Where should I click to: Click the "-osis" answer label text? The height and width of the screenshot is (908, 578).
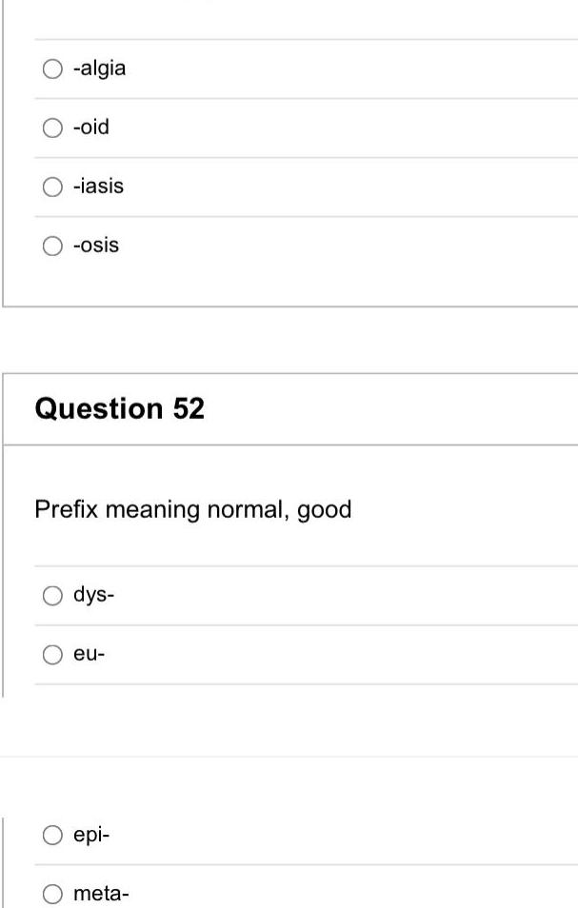[x=97, y=246]
